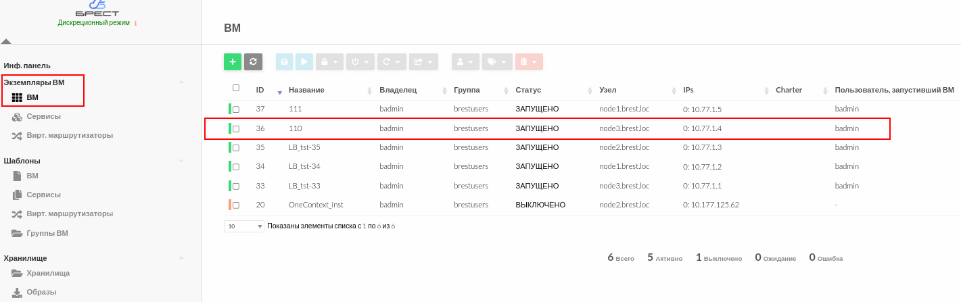Collapse the Шаблоны section
Viewport: 961px width, 302px height.
pyautogui.click(x=181, y=161)
